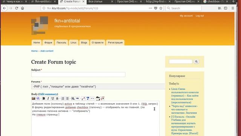The image size is (241, 136).
Task: Click the 'Edit summary' link
Action: coord(48,94)
